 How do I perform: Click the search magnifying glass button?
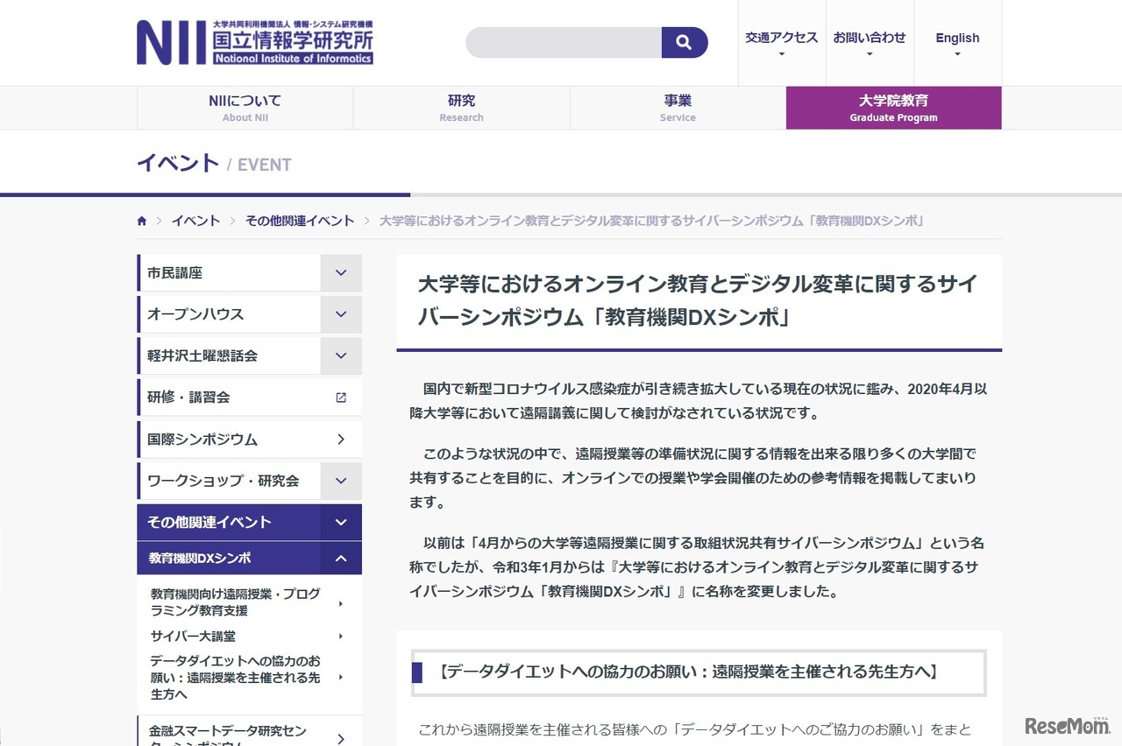pyautogui.click(x=685, y=42)
